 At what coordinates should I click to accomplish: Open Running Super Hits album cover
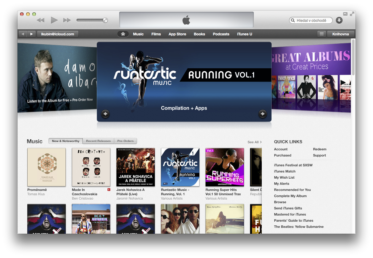coord(225,167)
